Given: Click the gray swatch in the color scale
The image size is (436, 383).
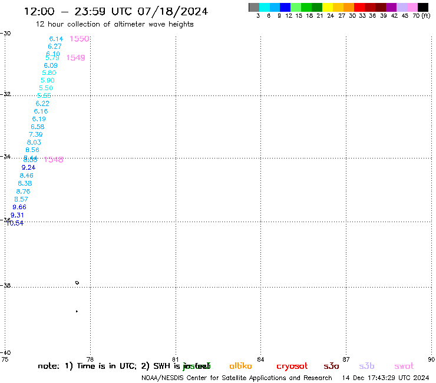Looking at the screenshot, I should pos(254,7).
